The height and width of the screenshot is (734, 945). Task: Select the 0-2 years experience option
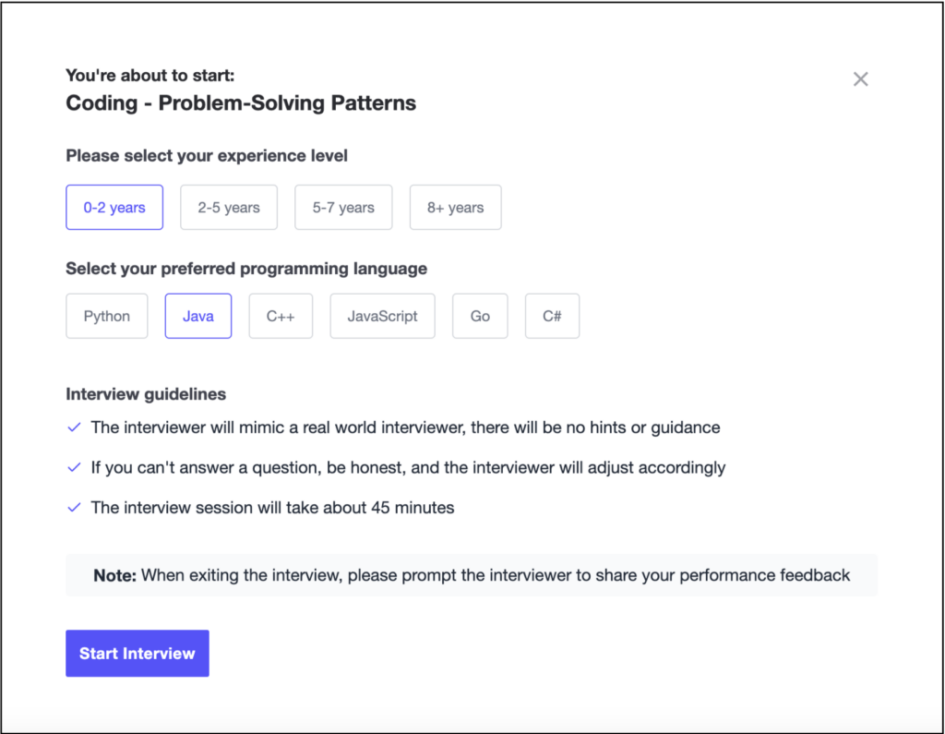(x=114, y=207)
